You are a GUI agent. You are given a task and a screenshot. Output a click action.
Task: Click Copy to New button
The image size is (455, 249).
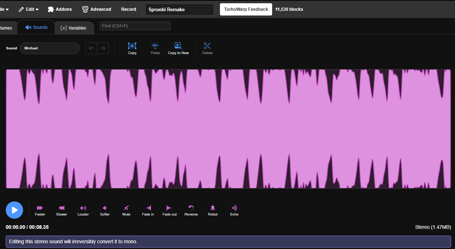tap(178, 46)
